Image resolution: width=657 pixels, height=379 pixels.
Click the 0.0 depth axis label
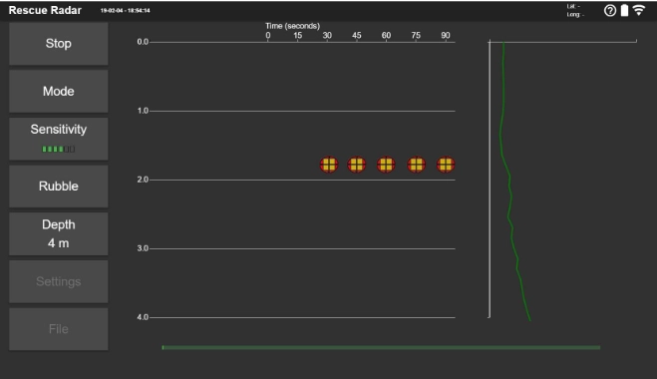click(x=143, y=42)
